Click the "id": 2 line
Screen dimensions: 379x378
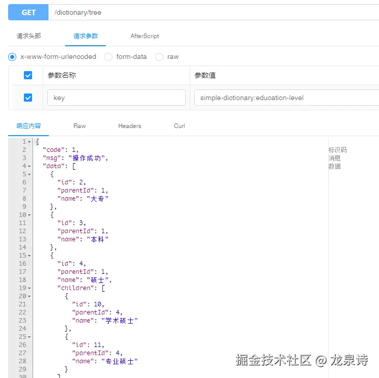pos(72,182)
